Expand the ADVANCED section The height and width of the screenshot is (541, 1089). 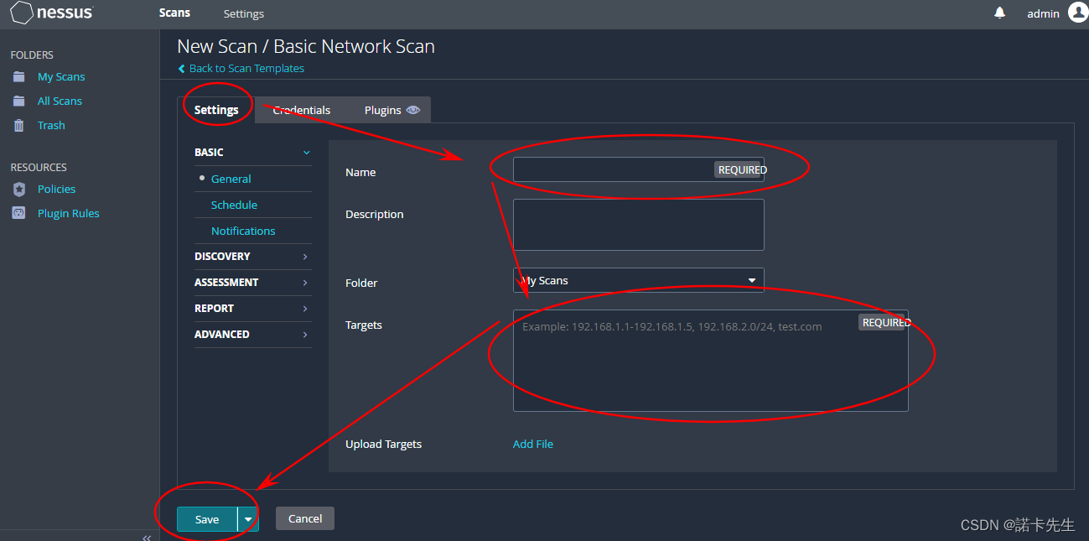coord(252,334)
